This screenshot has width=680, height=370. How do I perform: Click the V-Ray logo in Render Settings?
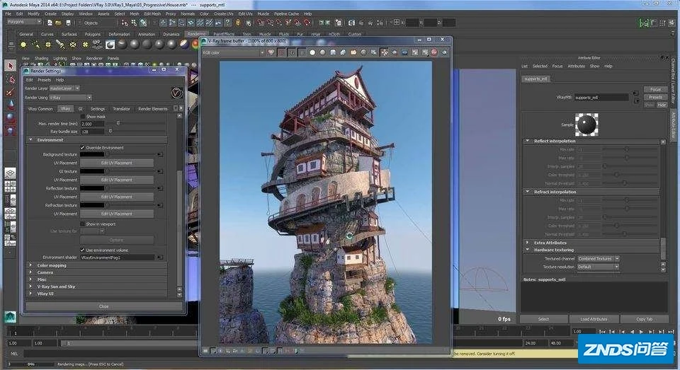176,93
